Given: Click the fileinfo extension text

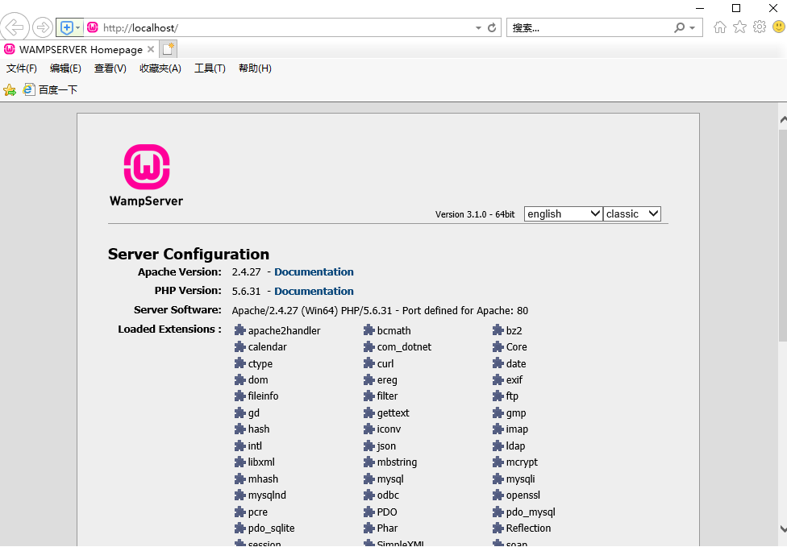Looking at the screenshot, I should [x=263, y=396].
